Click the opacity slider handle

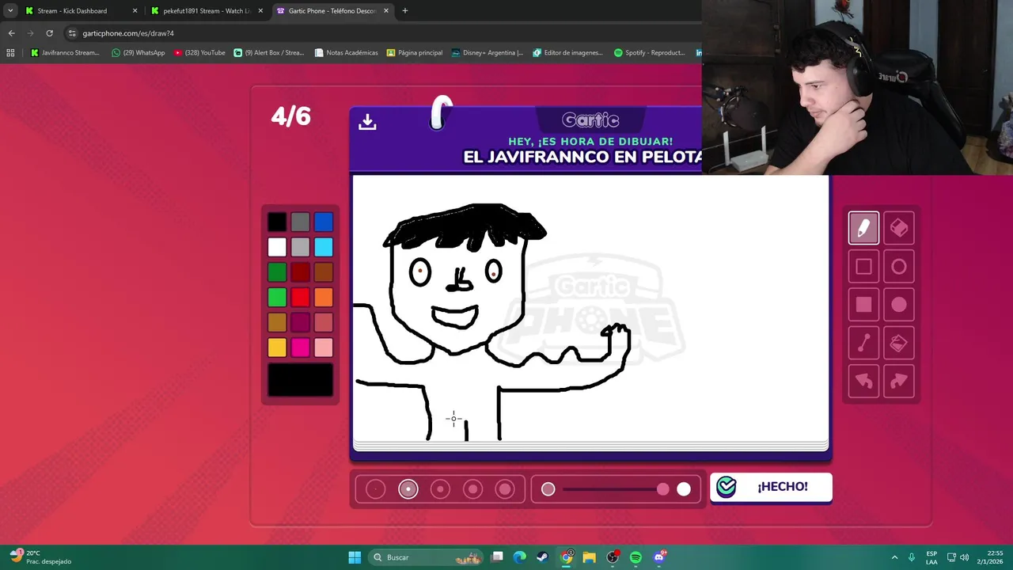click(x=662, y=489)
